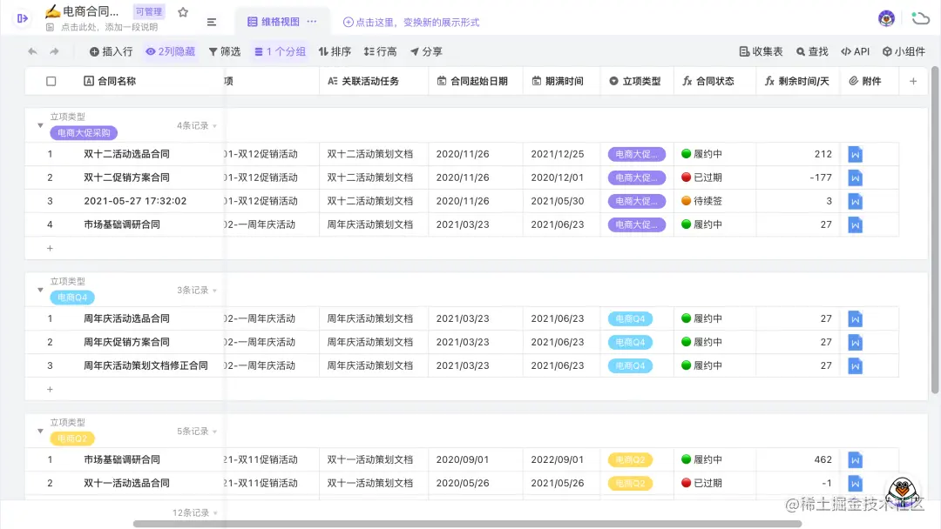
Task: Open the 筛选 filter tool
Action: (226, 51)
